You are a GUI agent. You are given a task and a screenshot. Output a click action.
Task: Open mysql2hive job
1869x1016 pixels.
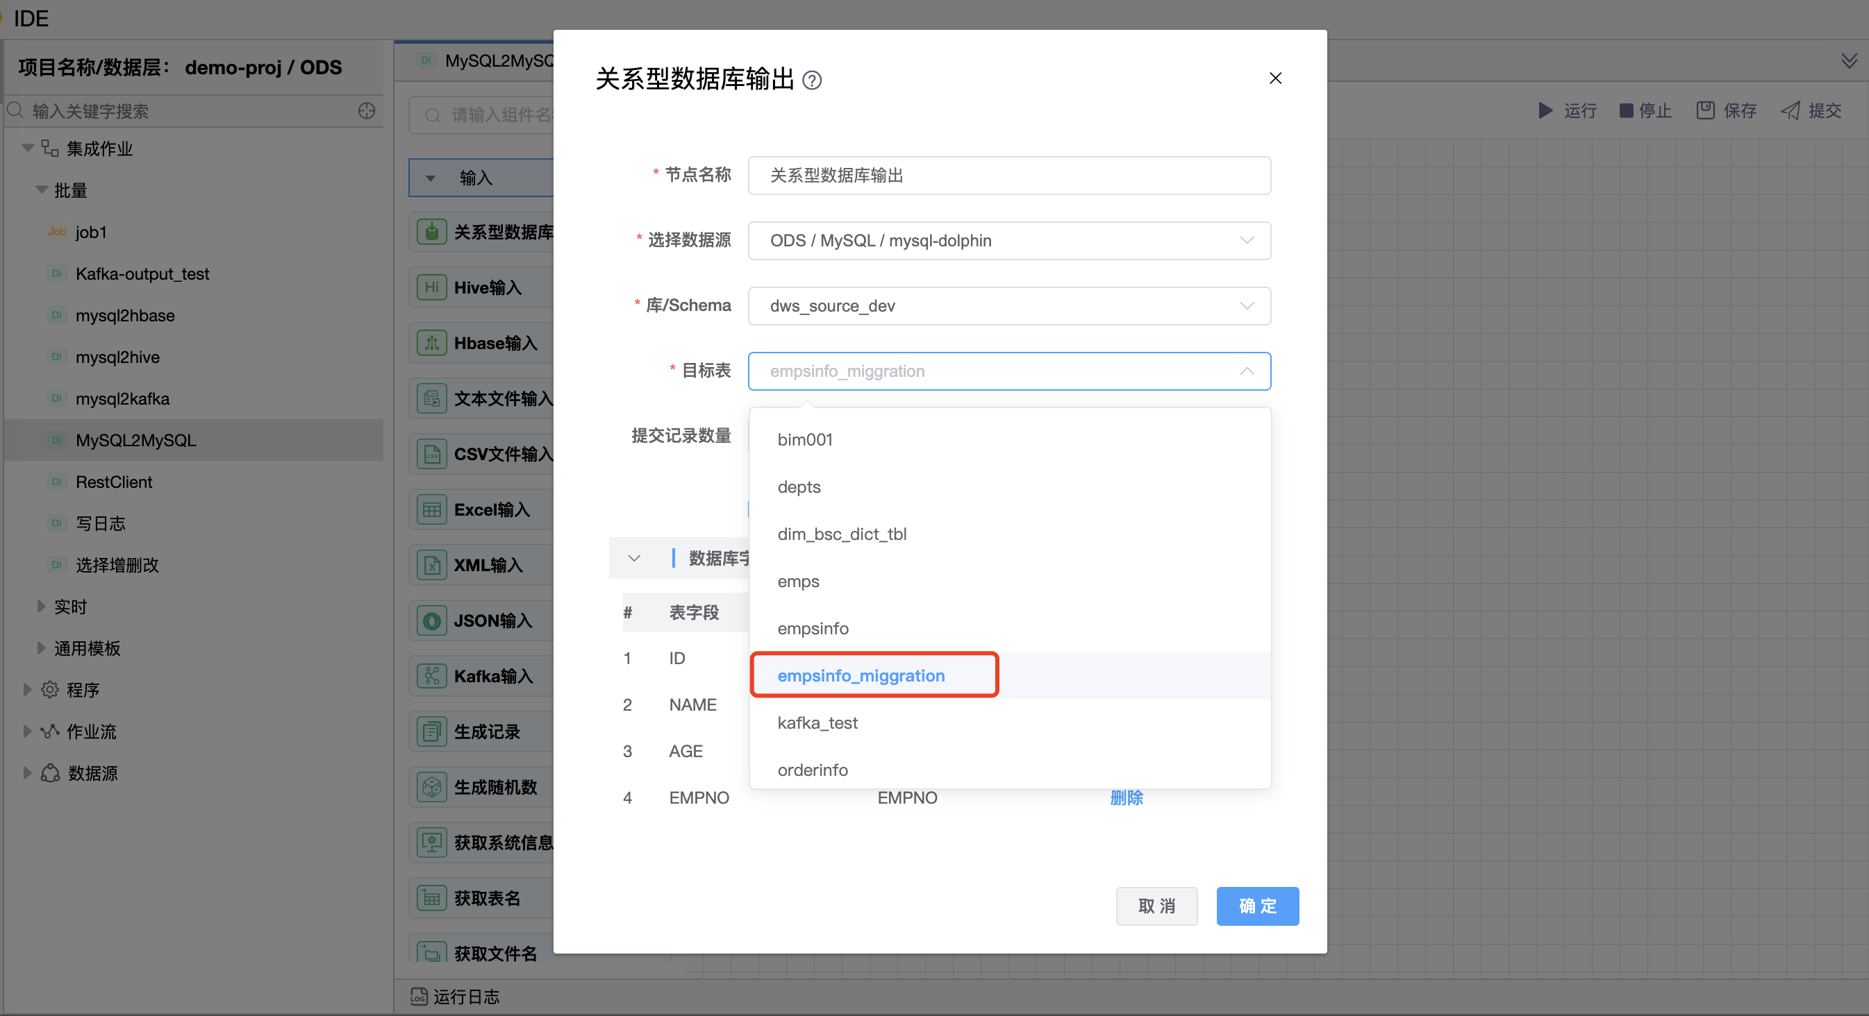click(117, 357)
